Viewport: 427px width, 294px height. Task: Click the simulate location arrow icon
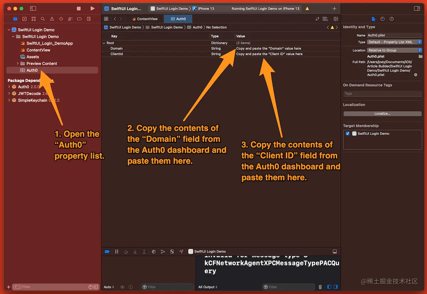pyautogui.click(x=181, y=252)
